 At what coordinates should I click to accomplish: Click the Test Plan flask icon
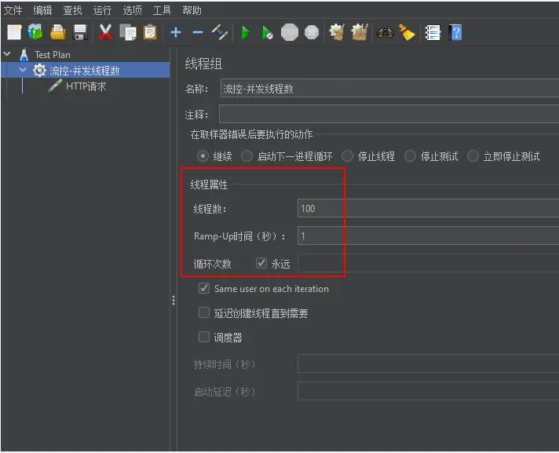pos(24,55)
